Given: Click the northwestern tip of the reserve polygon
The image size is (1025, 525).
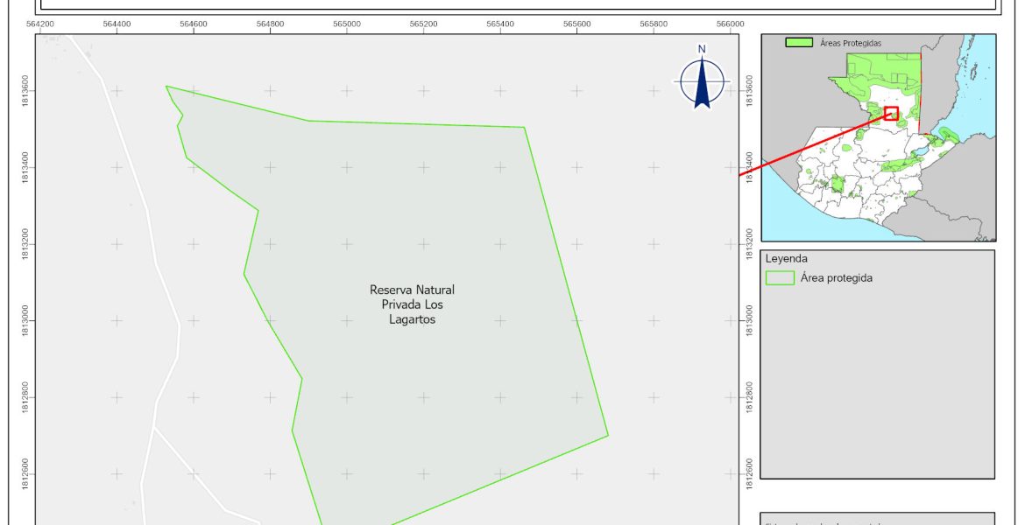Looking at the screenshot, I should pos(166,87).
